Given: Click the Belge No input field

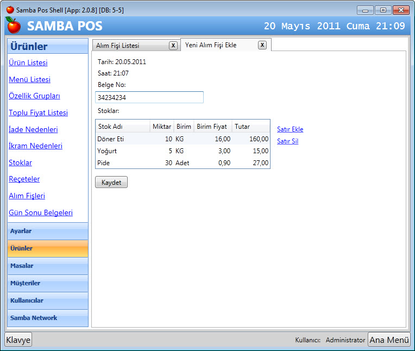Looking at the screenshot, I should pos(149,97).
